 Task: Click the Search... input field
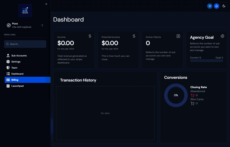click(x=25, y=44)
